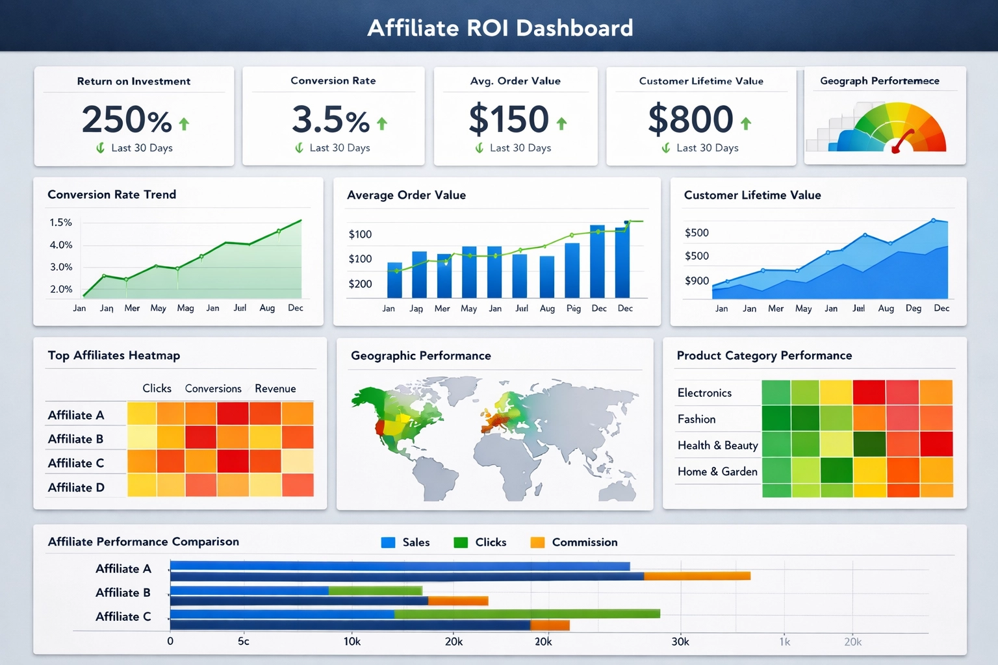Expand the Product Category Performance panel
The image size is (998, 665).
764,355
